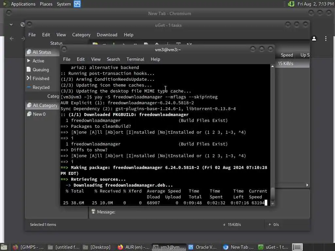Click the Message label in uGet panel
335x251 pixels.
pyautogui.click(x=106, y=212)
